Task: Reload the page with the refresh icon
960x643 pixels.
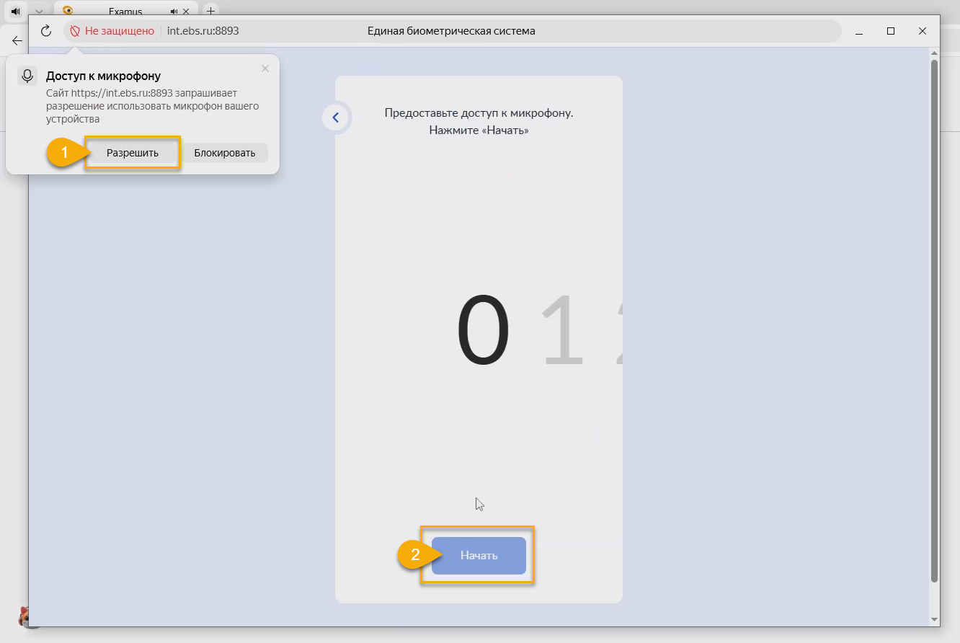Action: [46, 31]
